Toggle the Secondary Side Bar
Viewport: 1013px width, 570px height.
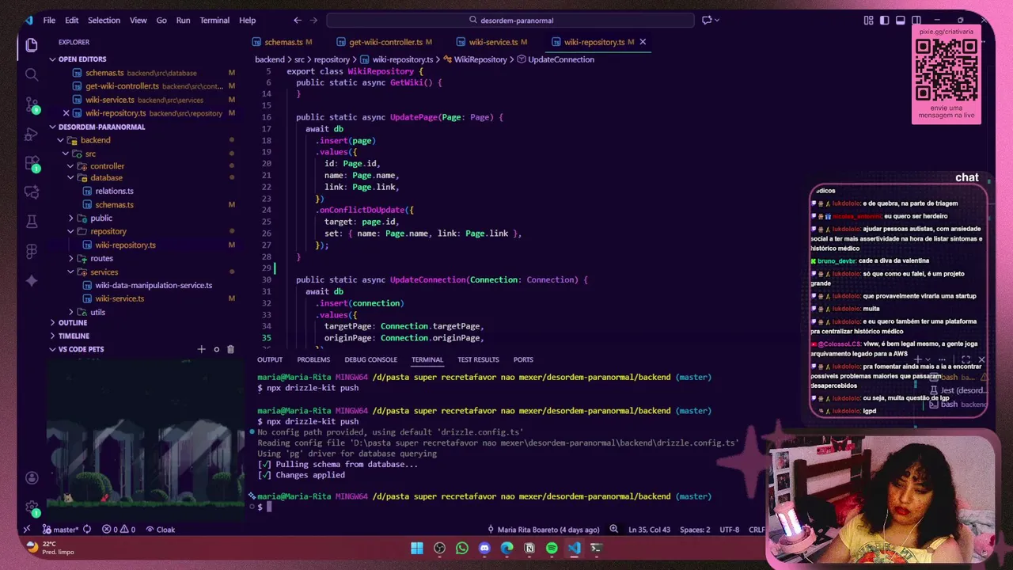[x=916, y=20]
